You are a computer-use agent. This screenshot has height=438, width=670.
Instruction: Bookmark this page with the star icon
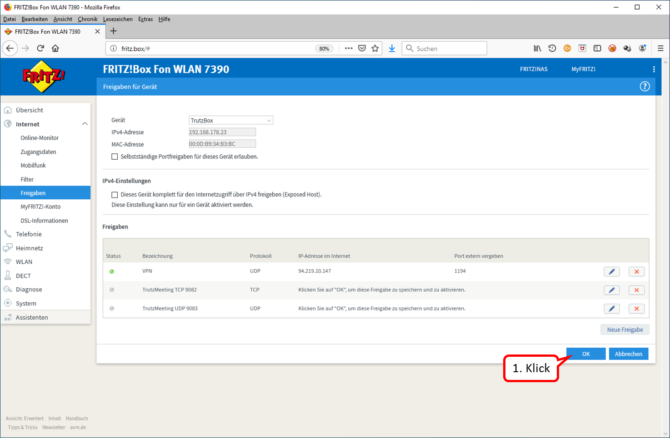375,48
